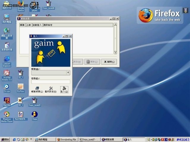The height and width of the screenshot is (142, 190).
Task: Select the IE_1 paint-bucket icon beside Acrobat Reader
Action: pyautogui.click(x=21, y=74)
